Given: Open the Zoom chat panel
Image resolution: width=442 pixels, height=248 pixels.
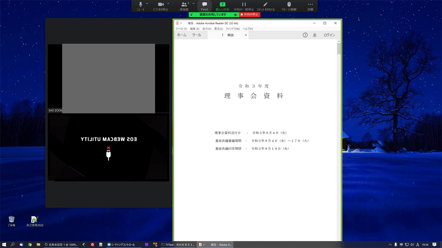Looking at the screenshot, I should (205, 6).
